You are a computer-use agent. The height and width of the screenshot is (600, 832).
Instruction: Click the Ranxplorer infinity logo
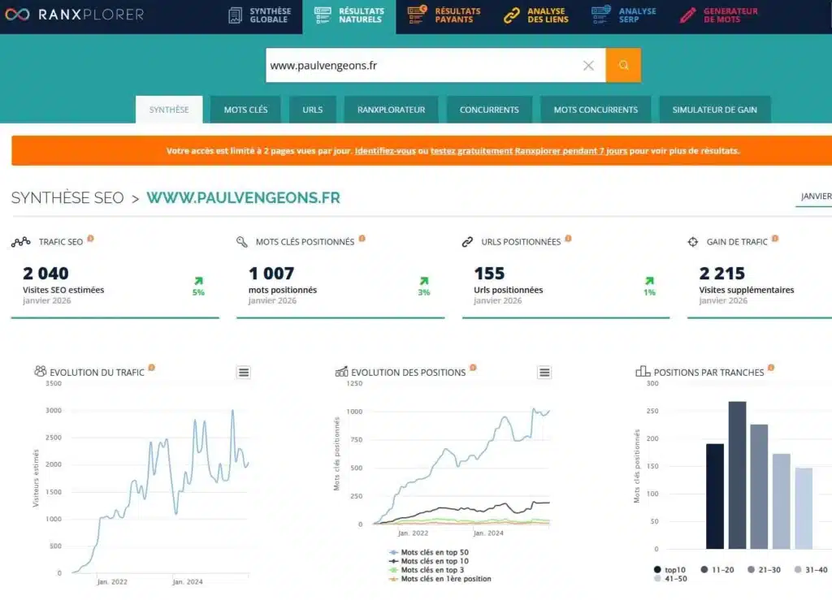coord(16,15)
